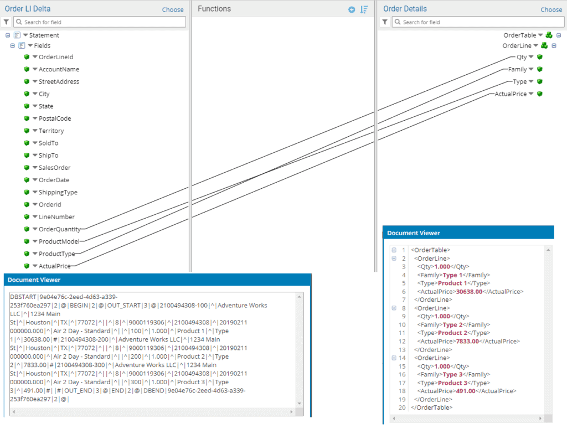Click the green cubes icon beside OrderTable
This screenshot has height=439, width=567.
pos(549,35)
